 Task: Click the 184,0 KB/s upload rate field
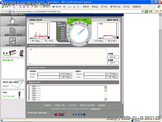(x=112, y=41)
